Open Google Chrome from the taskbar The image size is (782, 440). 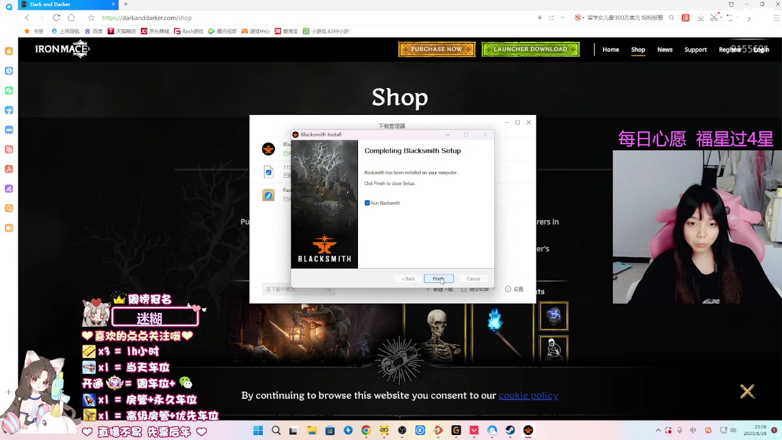tap(366, 431)
